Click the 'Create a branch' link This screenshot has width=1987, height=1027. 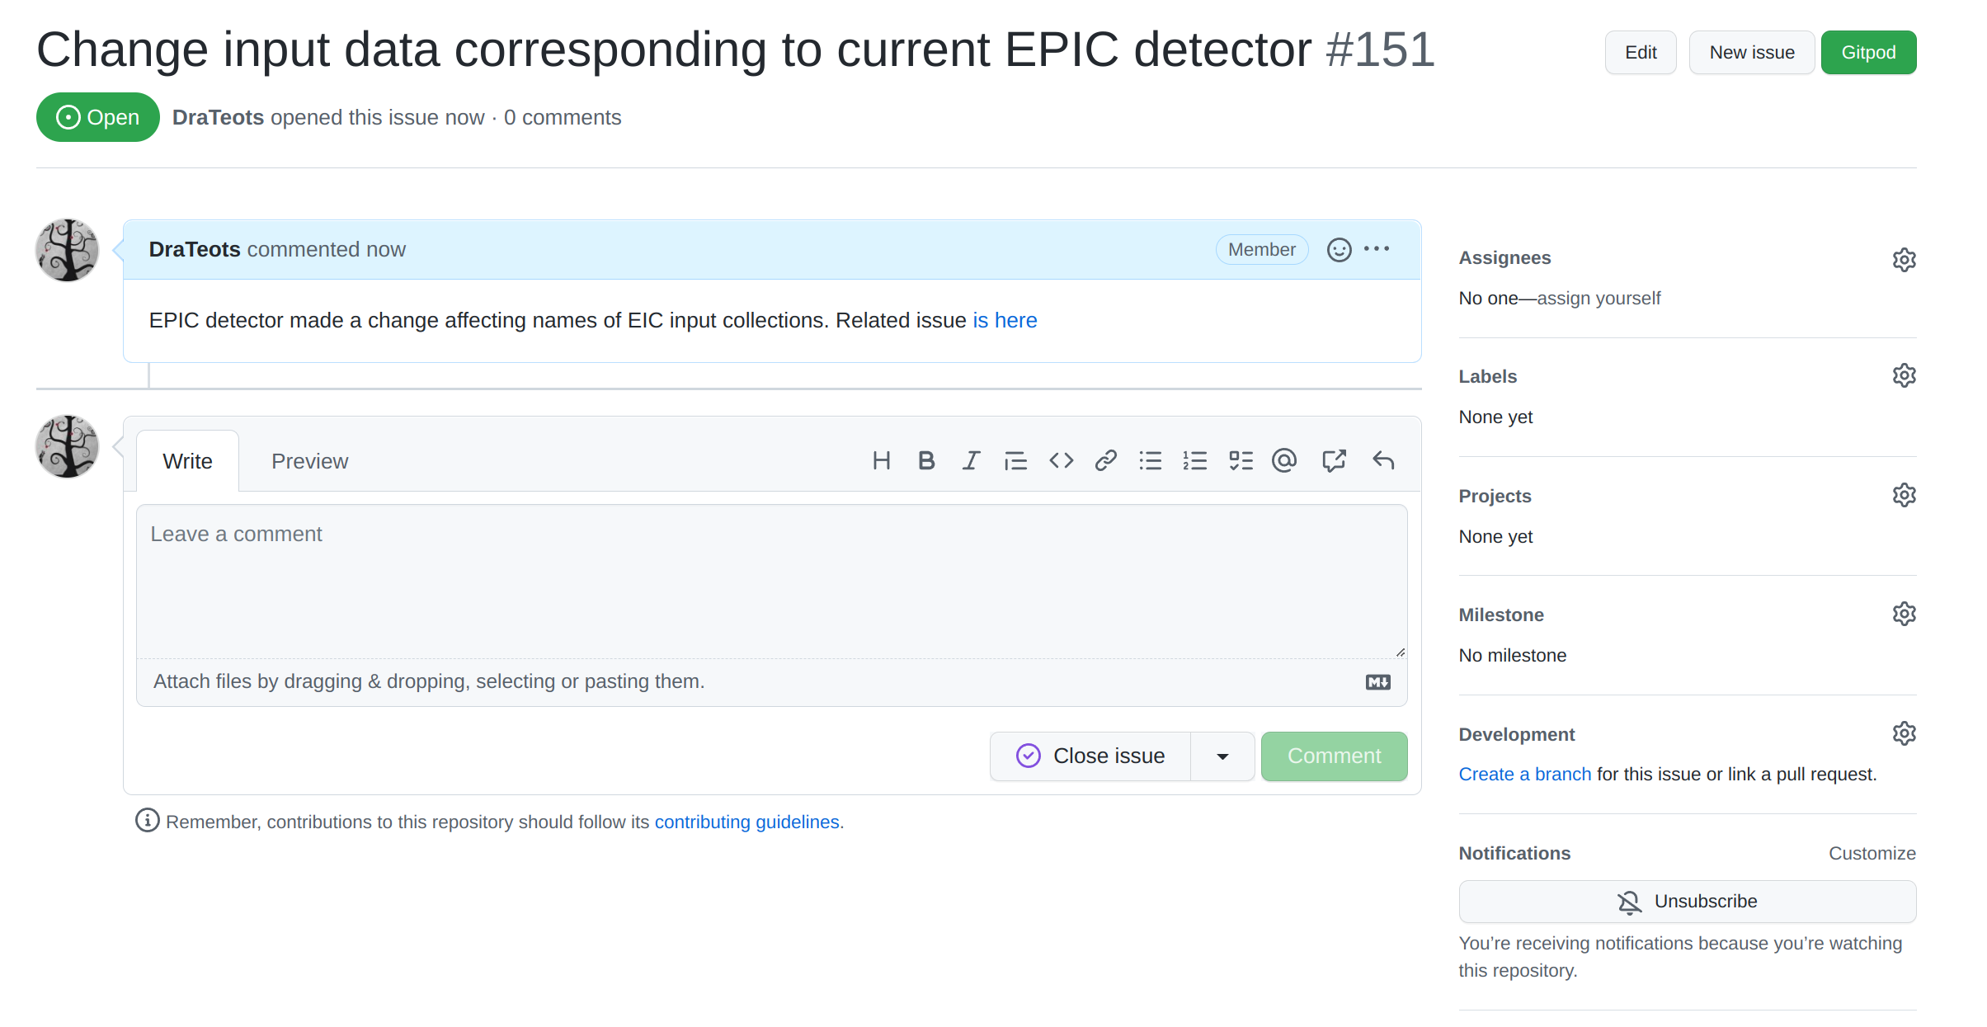(1524, 774)
